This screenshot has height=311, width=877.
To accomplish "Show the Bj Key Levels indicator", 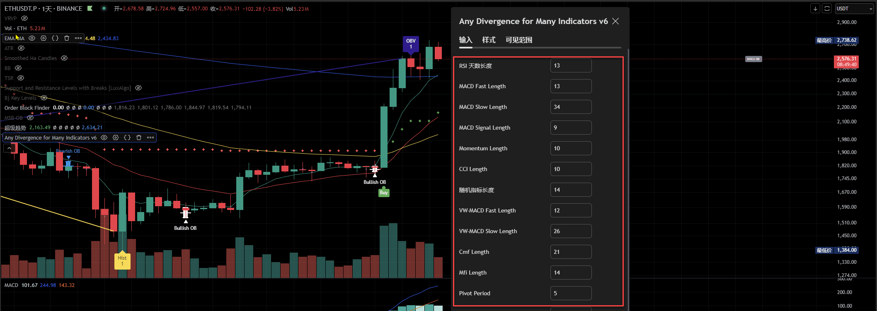I will point(44,98).
